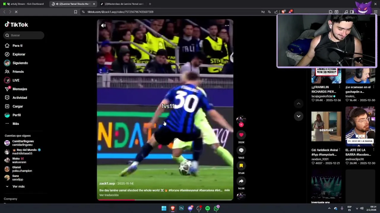Click Ver traducción under the caption

109,195
